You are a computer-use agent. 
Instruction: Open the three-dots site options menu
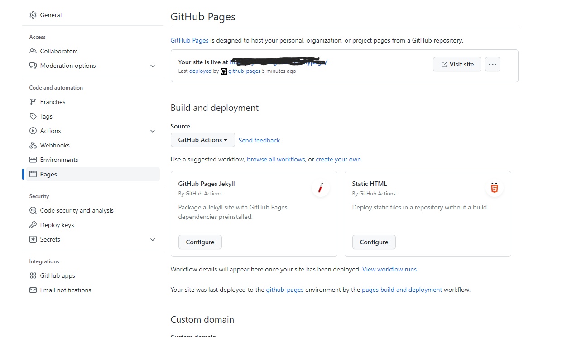493,64
